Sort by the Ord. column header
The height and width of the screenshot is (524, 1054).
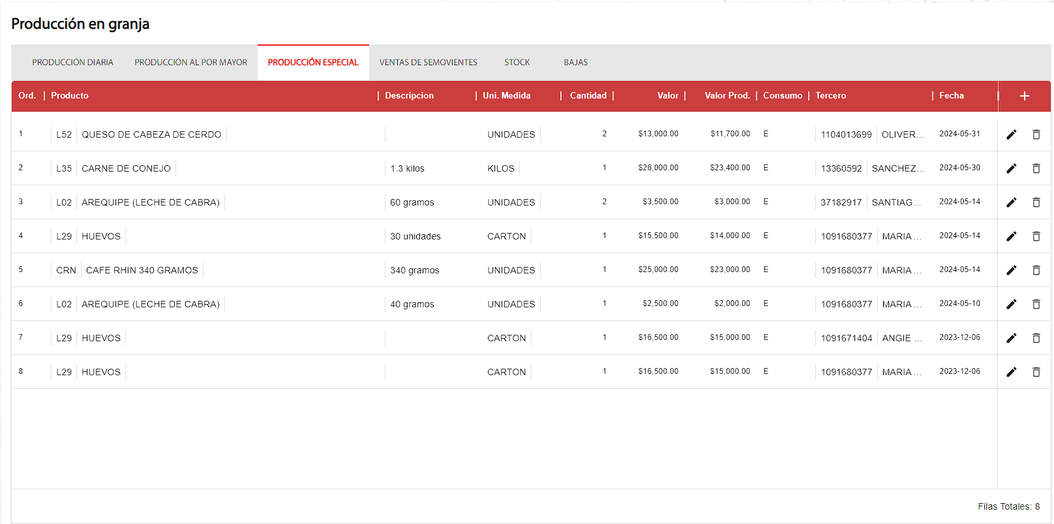coord(27,96)
